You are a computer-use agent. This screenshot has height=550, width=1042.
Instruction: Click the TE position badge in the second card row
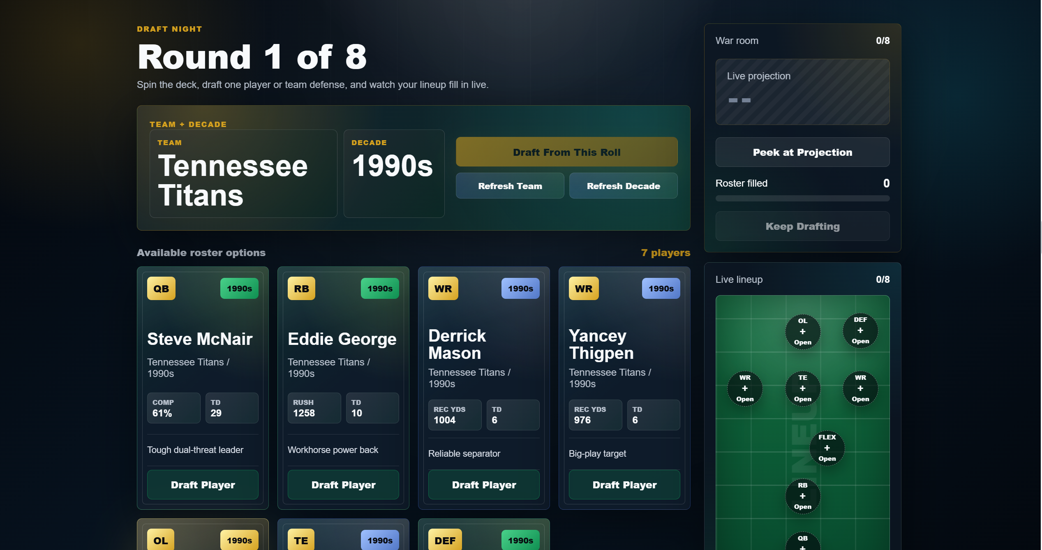[301, 540]
